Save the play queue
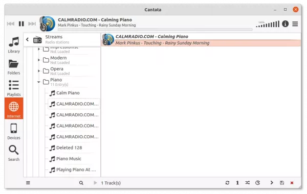307x194 pixels. click(x=282, y=183)
